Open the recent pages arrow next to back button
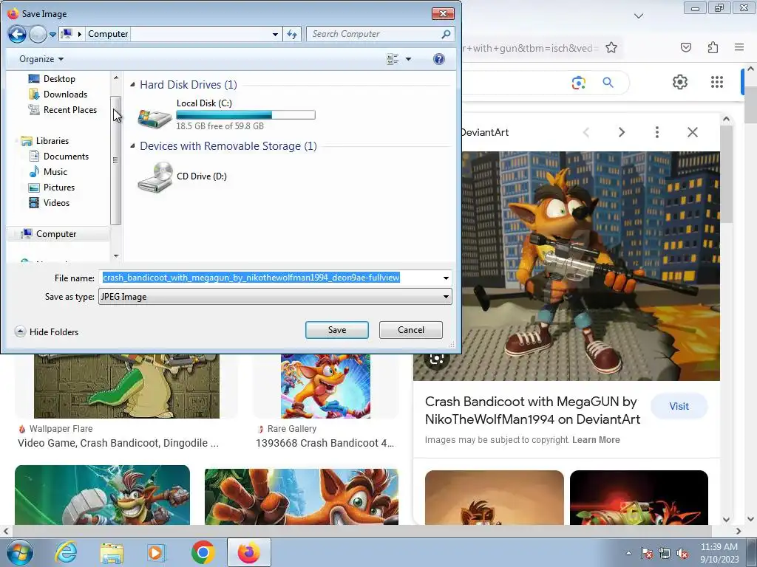The image size is (757, 567). click(52, 34)
